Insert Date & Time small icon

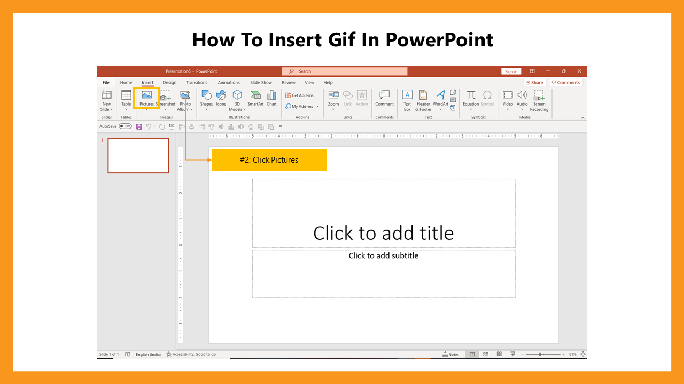(x=453, y=92)
